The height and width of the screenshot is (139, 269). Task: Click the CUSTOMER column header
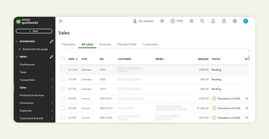pyautogui.click(x=124, y=59)
